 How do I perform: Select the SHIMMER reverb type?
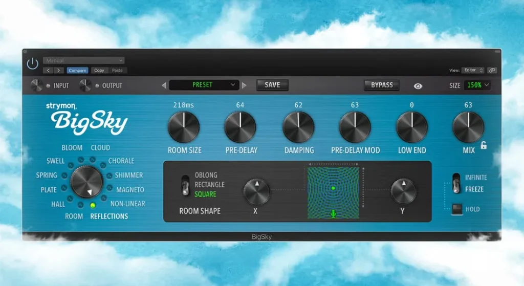(x=128, y=175)
